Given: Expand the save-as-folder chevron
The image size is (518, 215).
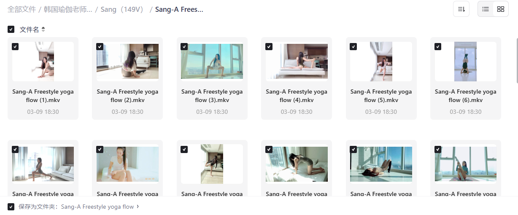Looking at the screenshot, I should coord(138,207).
